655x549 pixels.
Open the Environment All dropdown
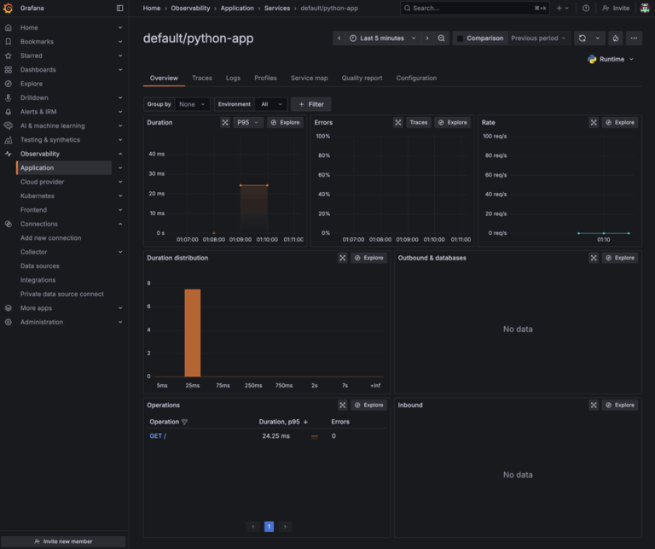[x=270, y=104]
